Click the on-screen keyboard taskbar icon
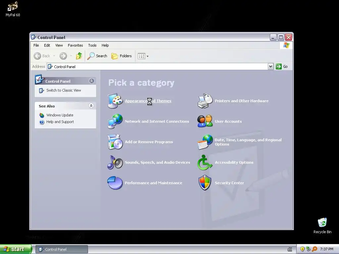339x254 pixels. coord(290,249)
